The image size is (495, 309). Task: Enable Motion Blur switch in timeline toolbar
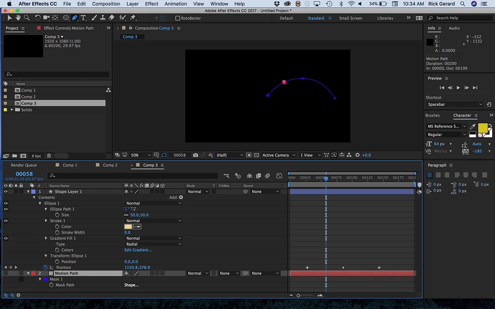(267, 176)
